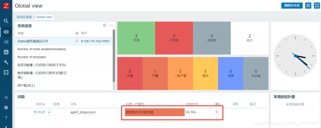321x128 pixels.
Task: Sort problems by the time column header
Action: click(x=40, y=104)
